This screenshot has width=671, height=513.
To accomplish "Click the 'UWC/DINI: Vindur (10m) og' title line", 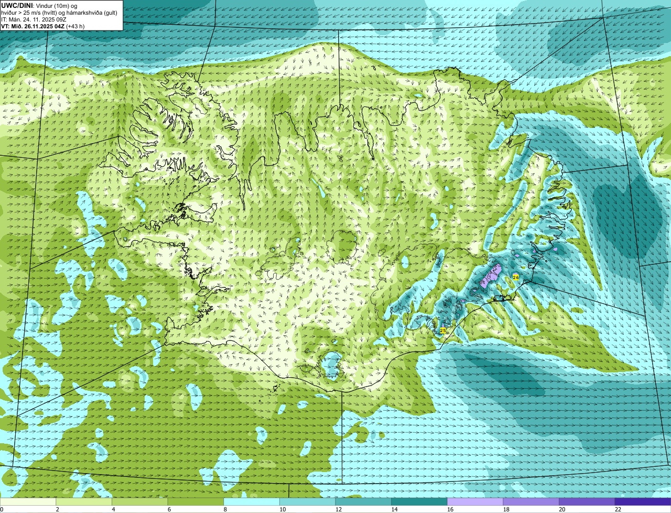I will click(39, 5).
